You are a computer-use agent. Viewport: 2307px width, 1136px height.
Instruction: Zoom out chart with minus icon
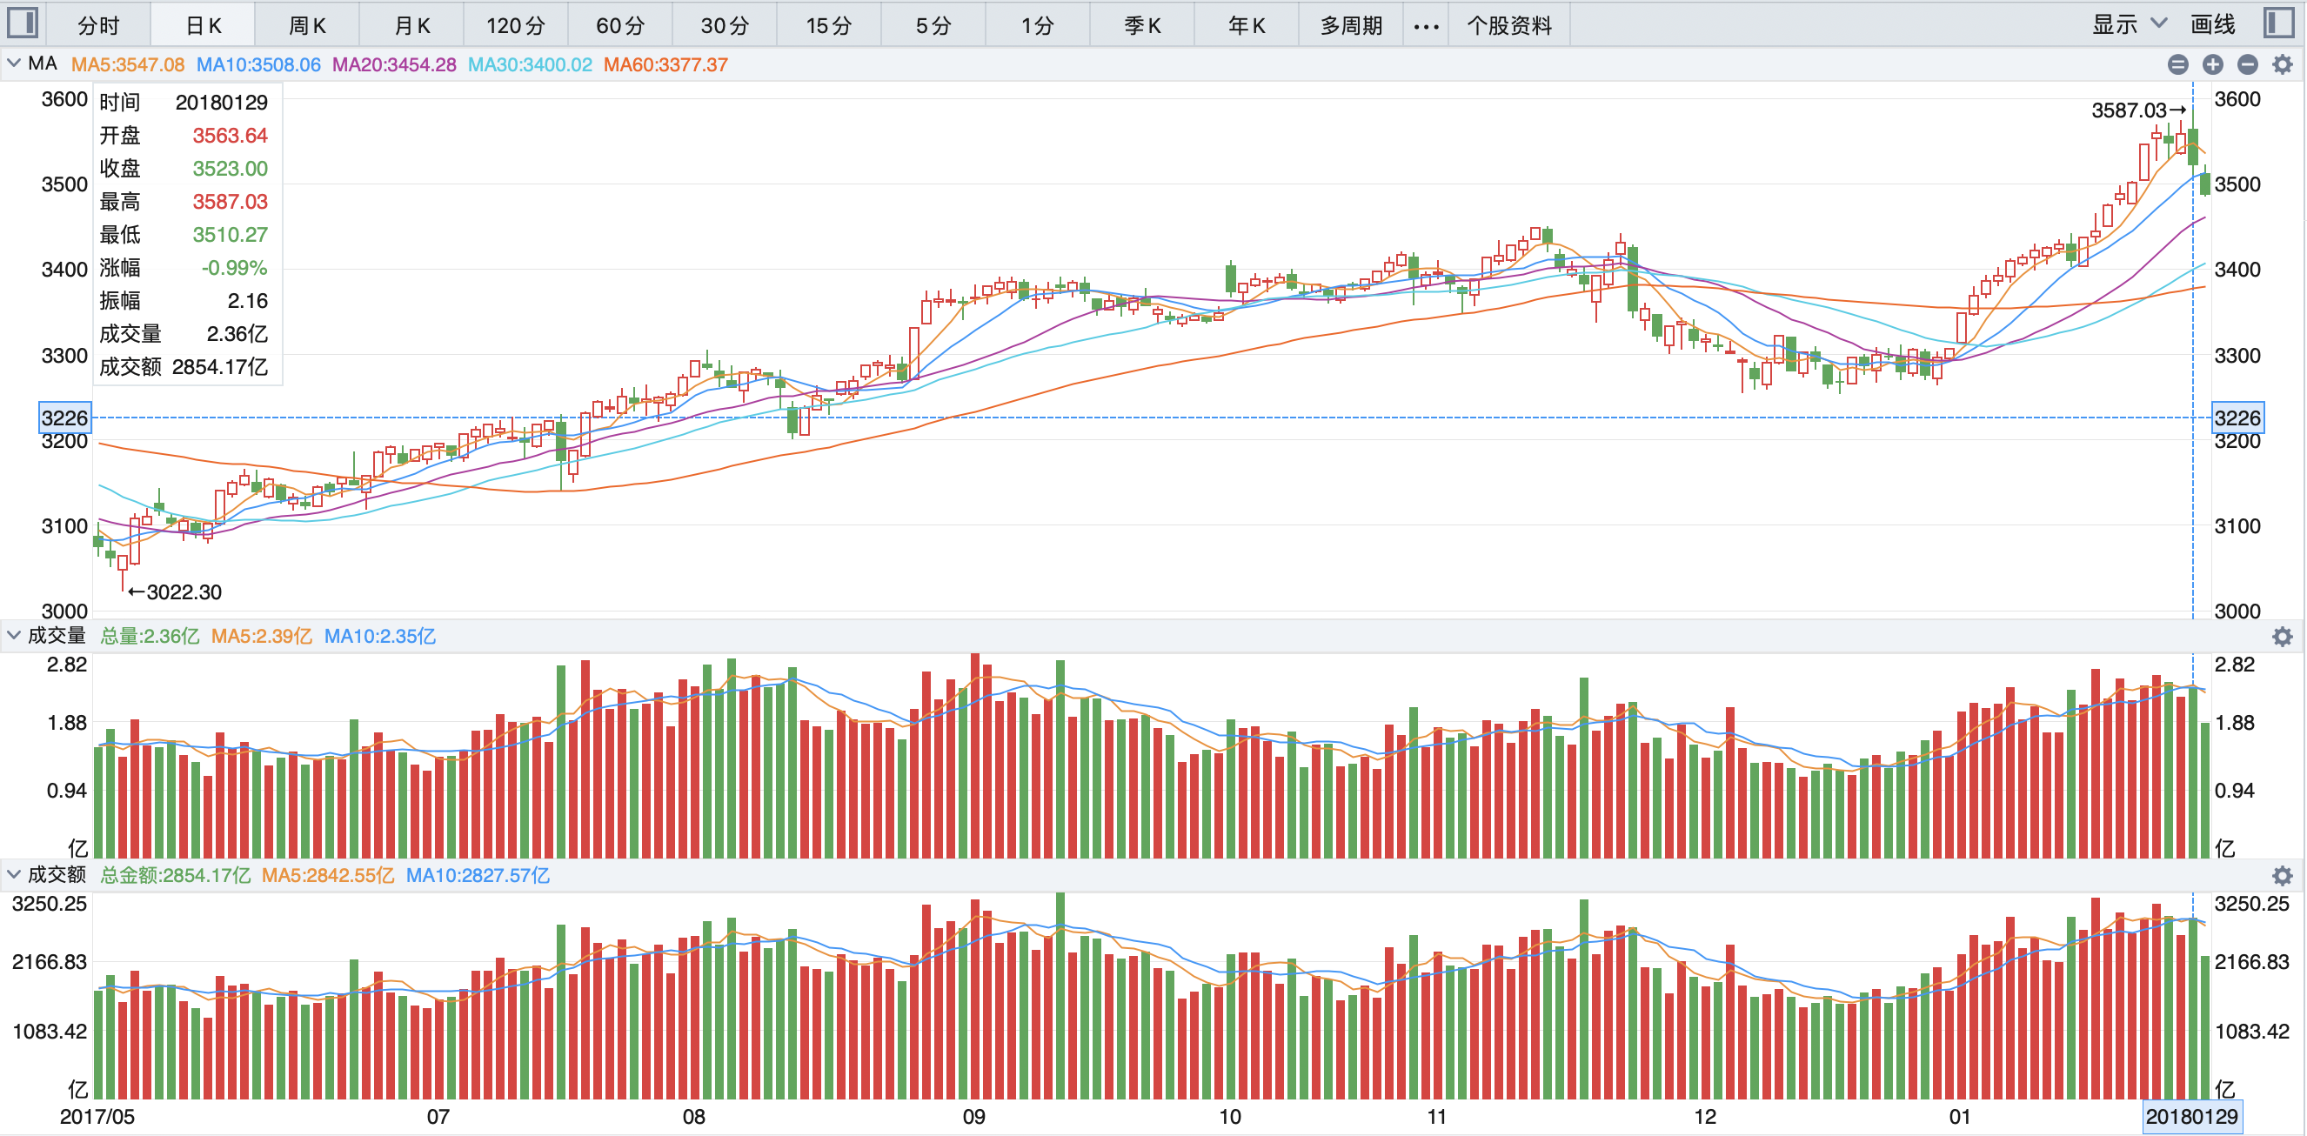click(x=2247, y=64)
